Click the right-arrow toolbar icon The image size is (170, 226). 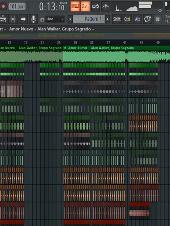point(23,19)
